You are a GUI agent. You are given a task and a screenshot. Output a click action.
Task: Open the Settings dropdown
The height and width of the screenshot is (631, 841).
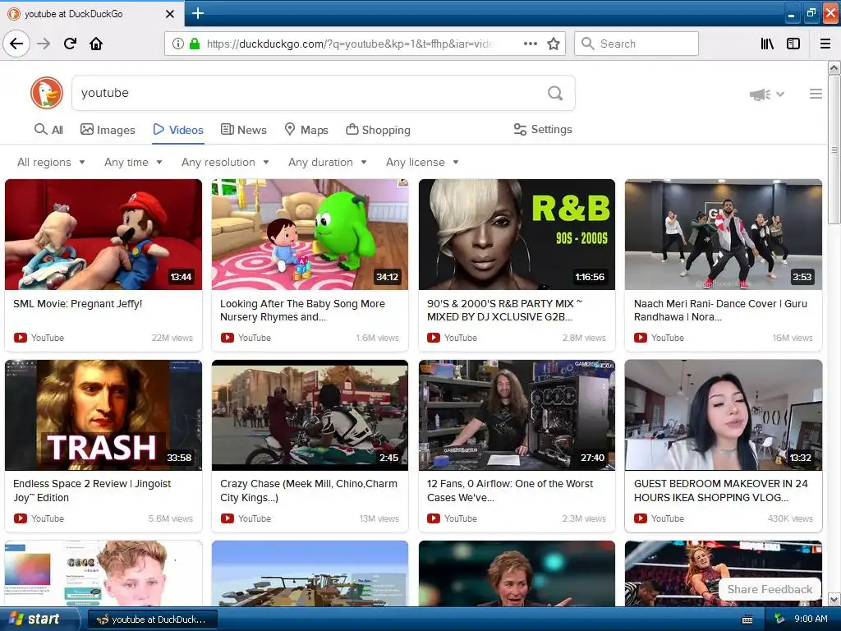(x=543, y=129)
